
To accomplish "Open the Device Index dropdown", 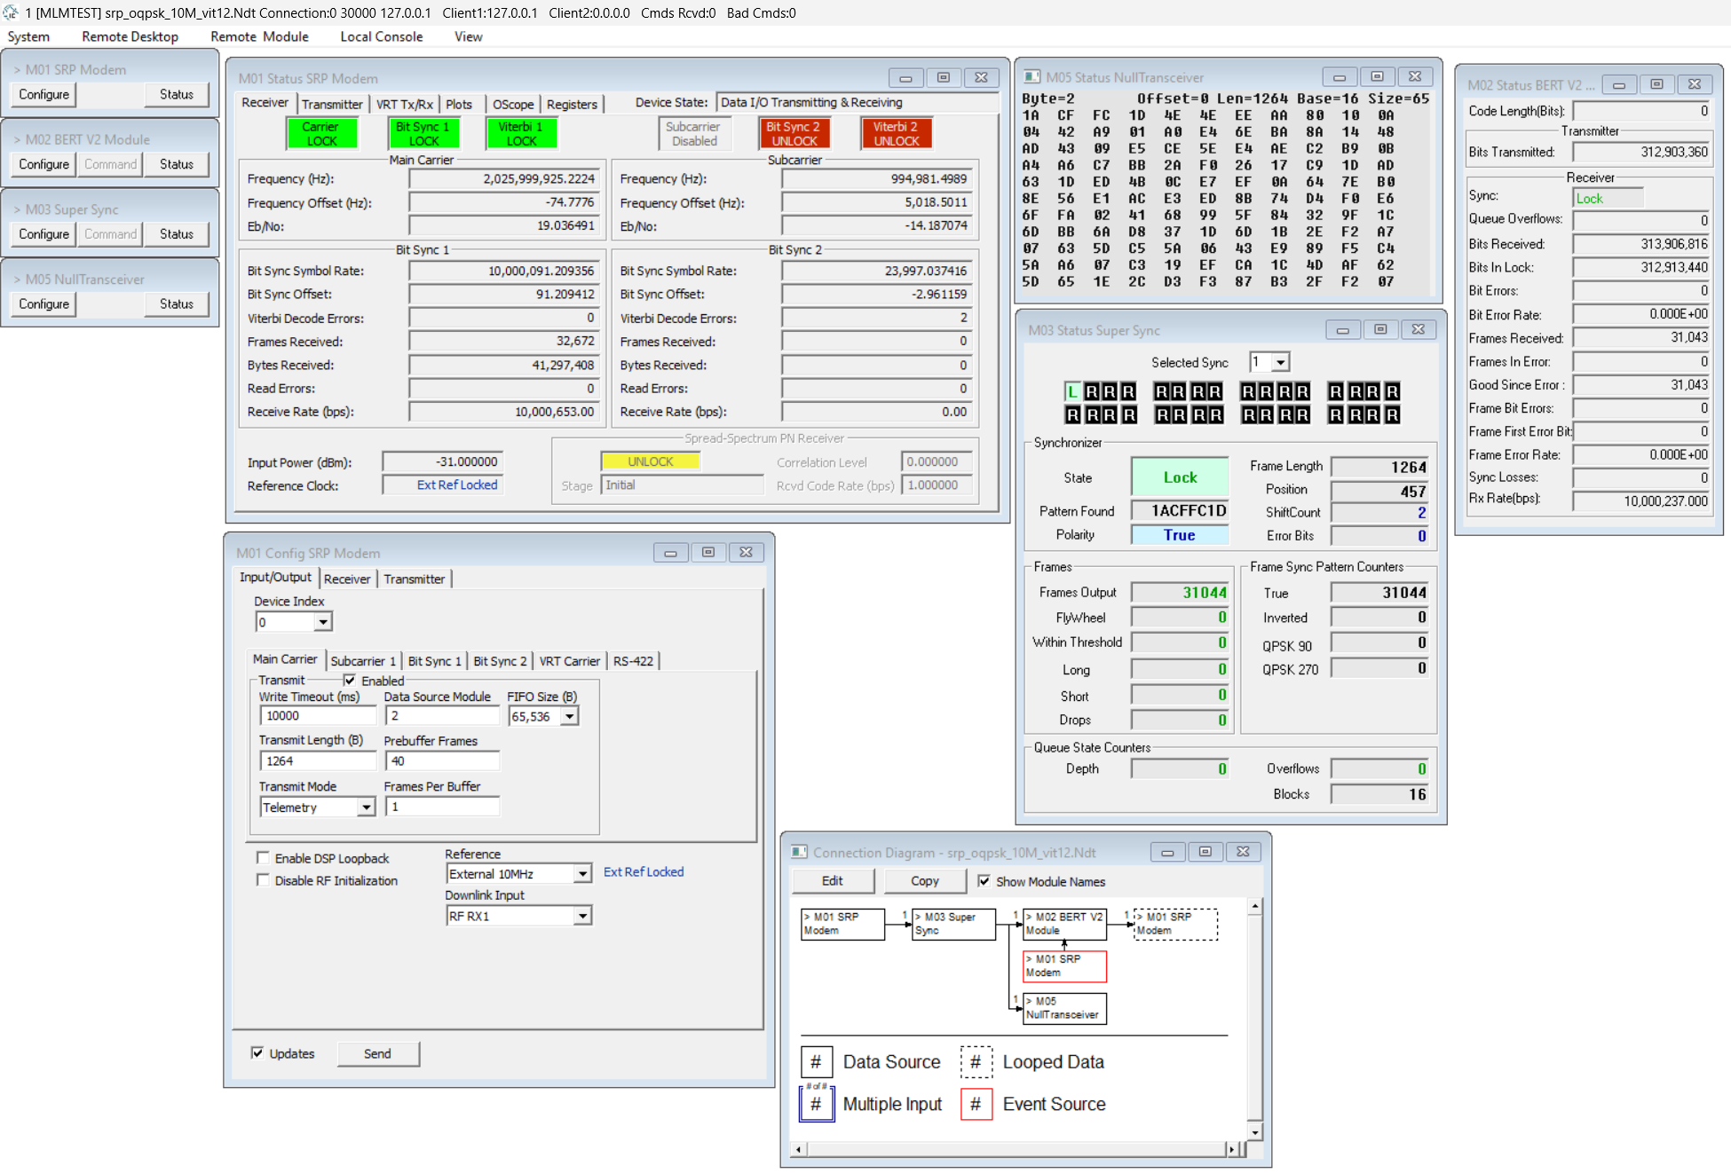I will tap(323, 622).
